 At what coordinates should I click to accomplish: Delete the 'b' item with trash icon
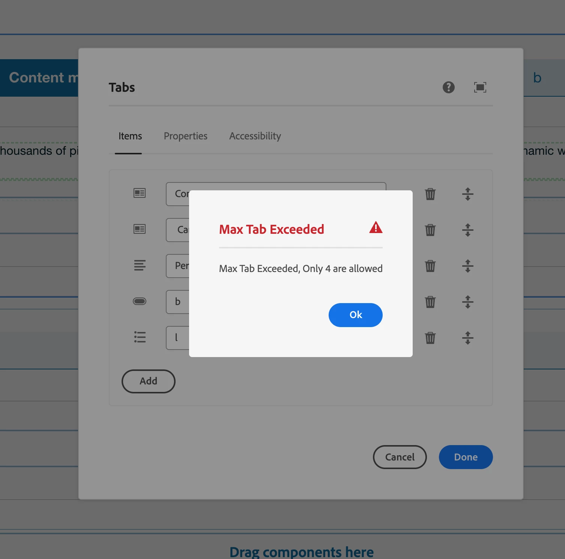(x=430, y=302)
